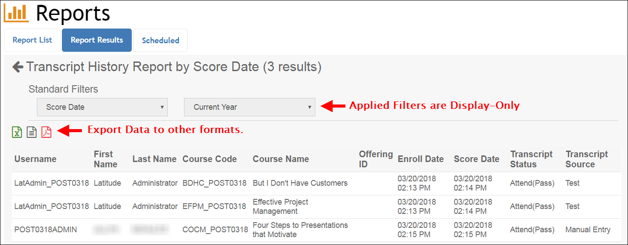The height and width of the screenshot is (245, 628).
Task: Sort by Username column header
Action: tap(36, 159)
